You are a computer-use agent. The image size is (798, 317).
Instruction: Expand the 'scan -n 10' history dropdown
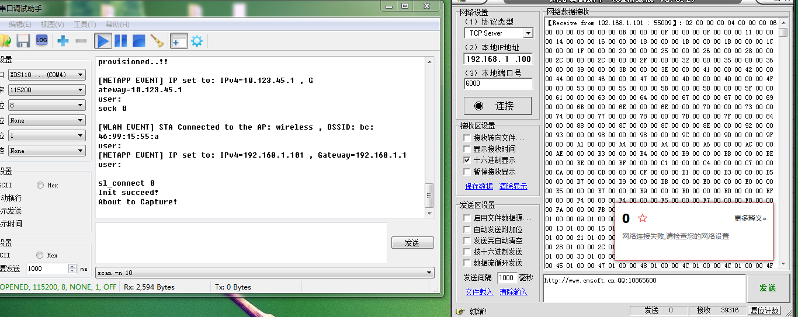click(430, 273)
